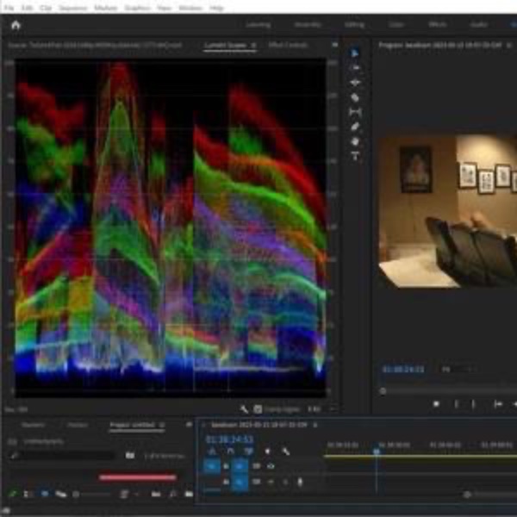Switch to the Effect Controls tab
This screenshot has height=517, width=517.
288,45
